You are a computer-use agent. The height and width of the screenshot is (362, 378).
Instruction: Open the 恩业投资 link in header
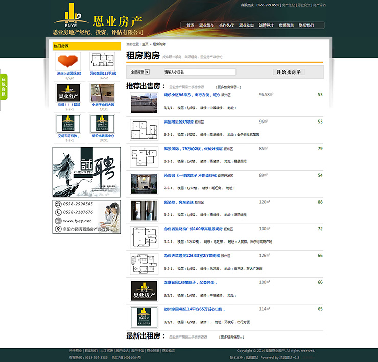(304, 5)
